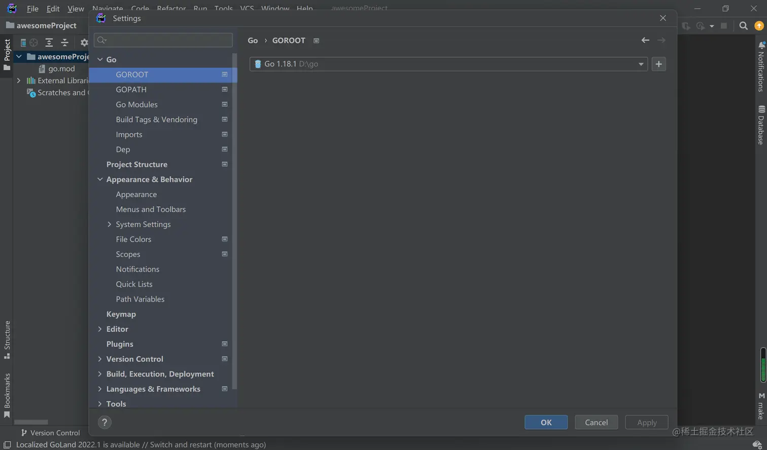Click Go in the settings breadcrumb

tap(253, 40)
